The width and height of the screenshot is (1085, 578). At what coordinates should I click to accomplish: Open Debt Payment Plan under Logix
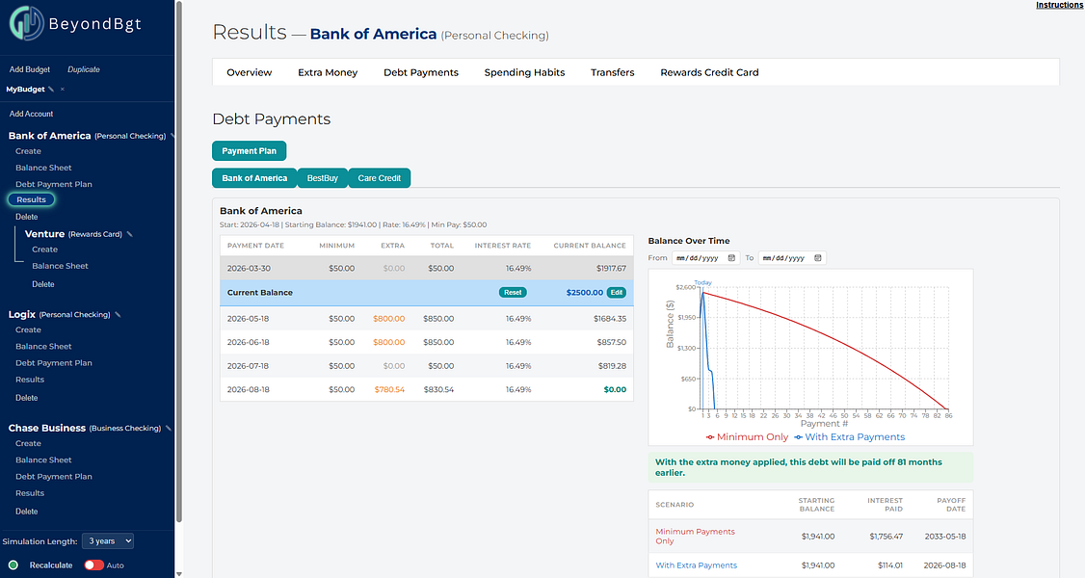click(54, 363)
